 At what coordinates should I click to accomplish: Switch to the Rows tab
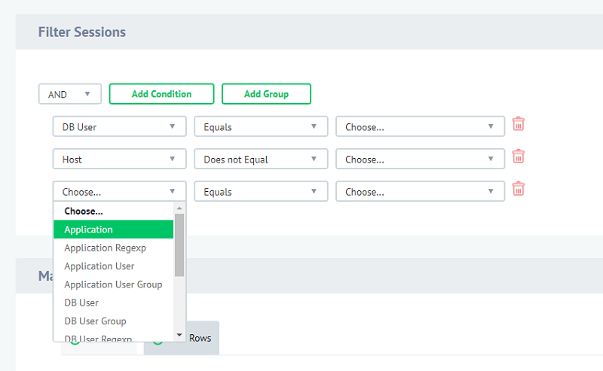200,338
